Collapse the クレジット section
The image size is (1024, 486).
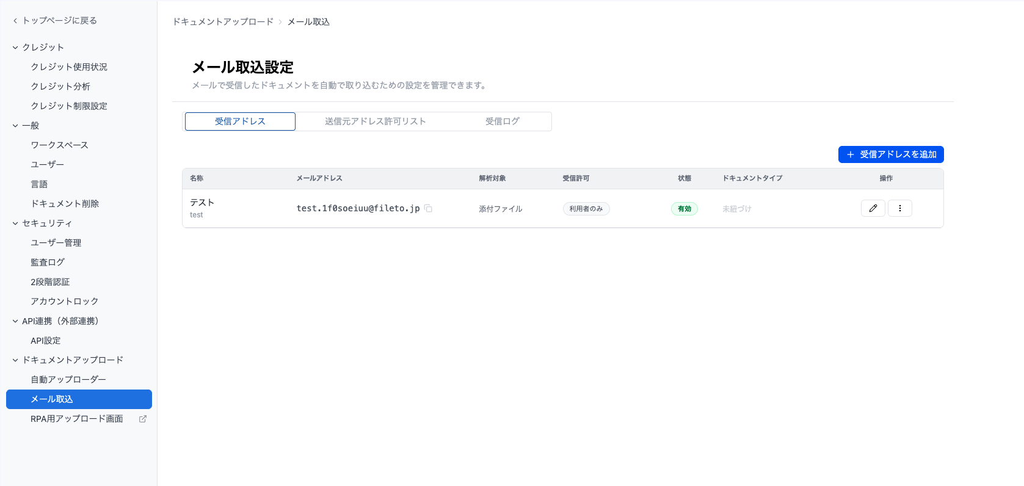pyautogui.click(x=15, y=48)
